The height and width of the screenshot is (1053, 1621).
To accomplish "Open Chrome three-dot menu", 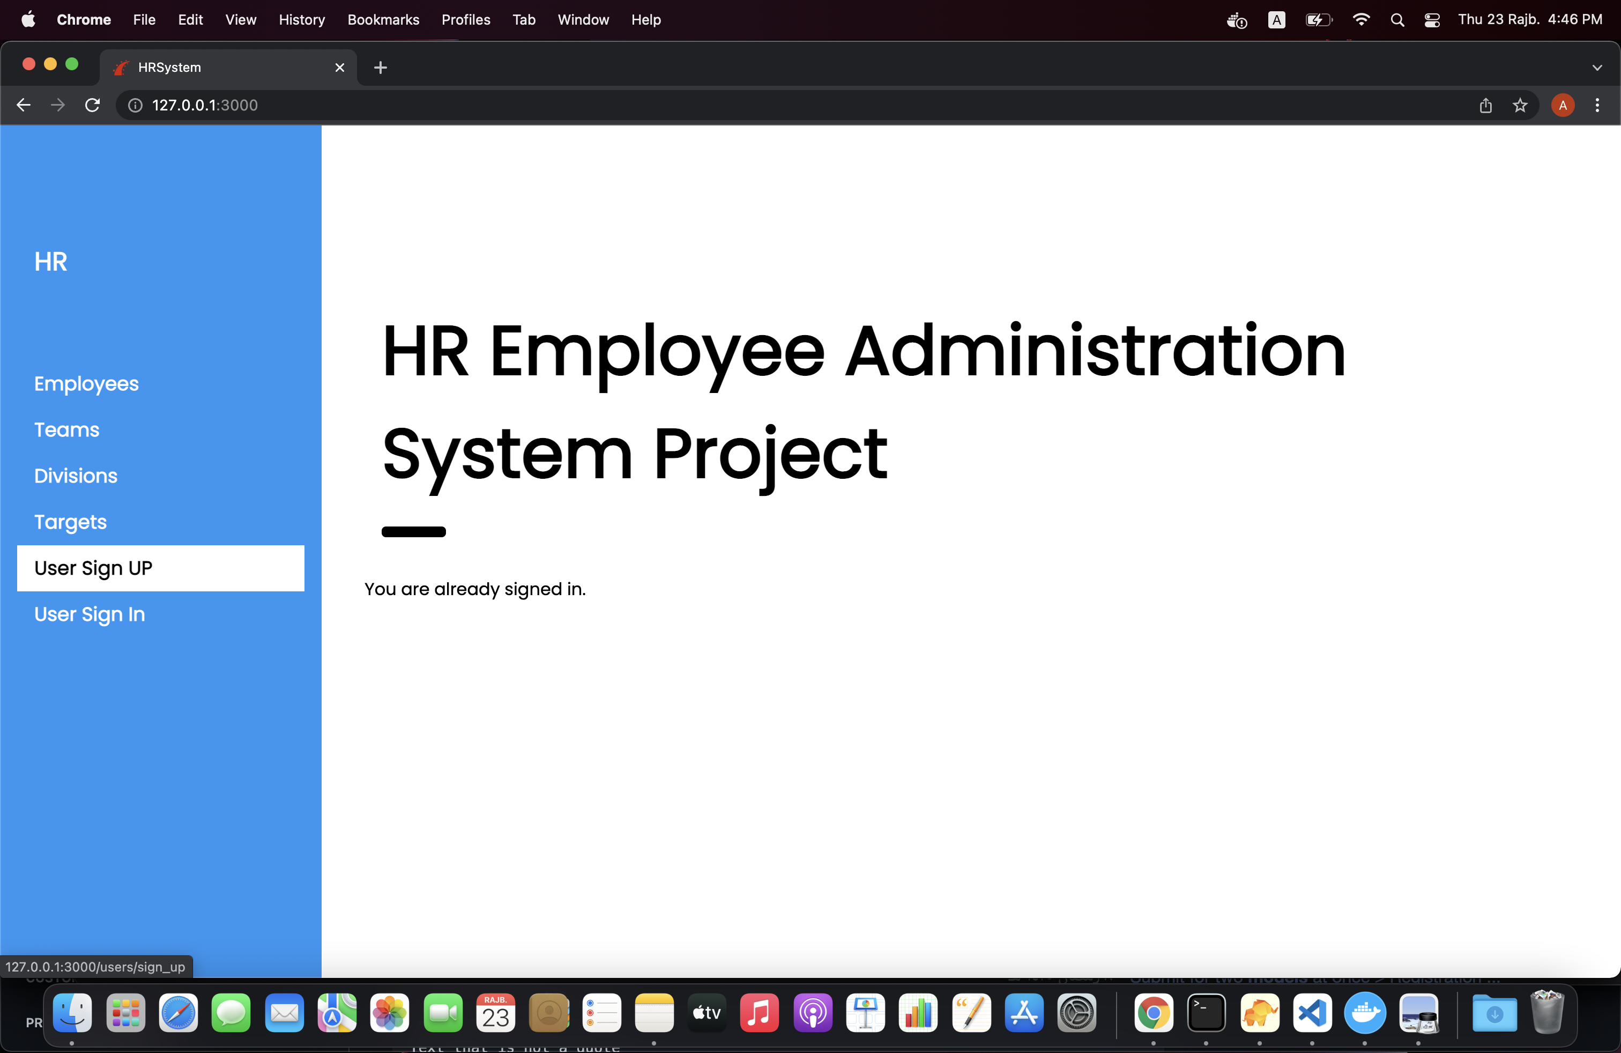I will pyautogui.click(x=1596, y=105).
